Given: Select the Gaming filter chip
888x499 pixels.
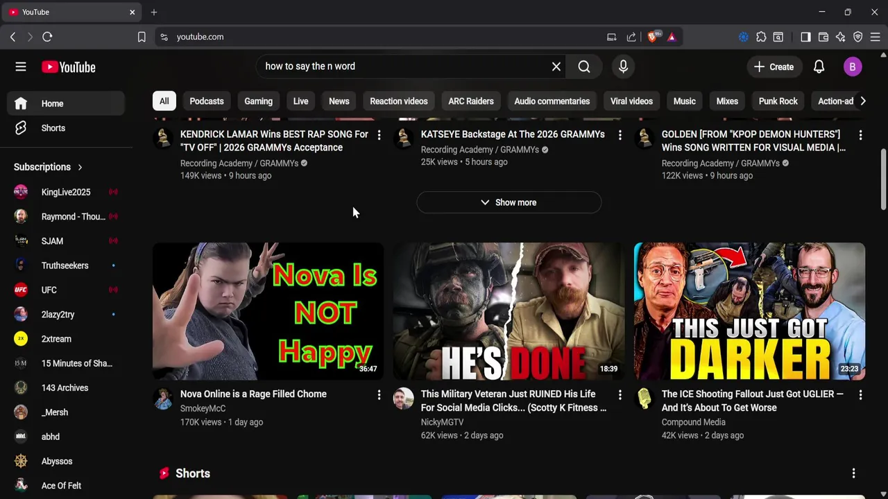Looking at the screenshot, I should pos(258,101).
